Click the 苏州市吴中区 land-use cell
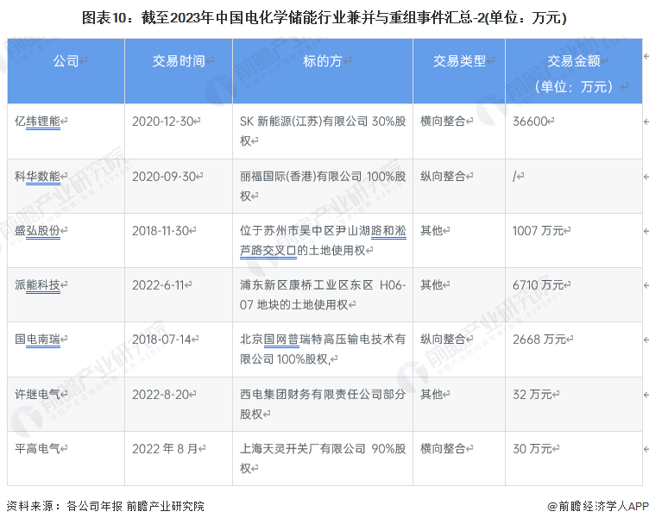This screenshot has width=649, height=524. [323, 240]
